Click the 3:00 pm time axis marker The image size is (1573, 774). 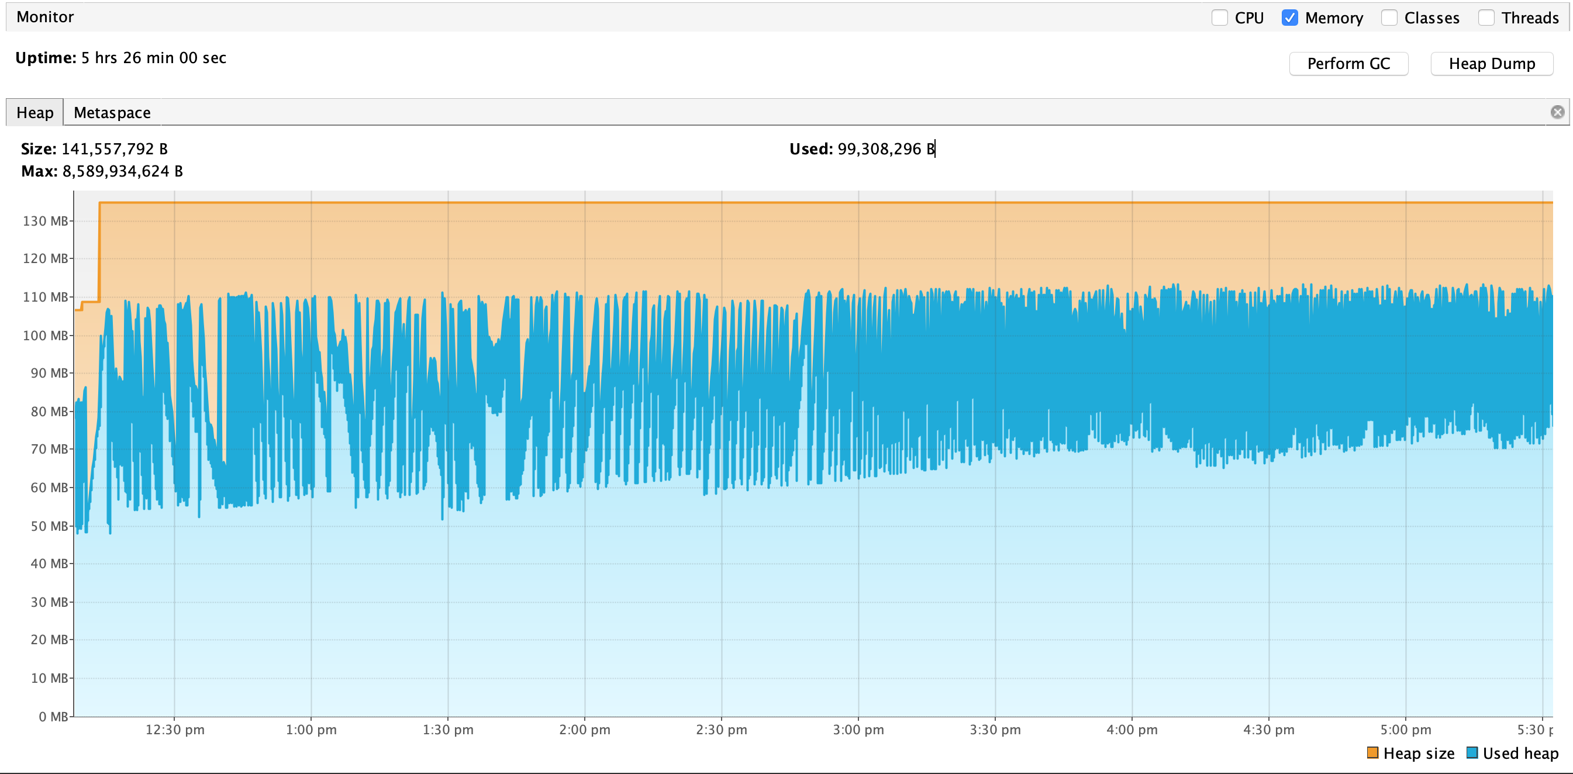[858, 730]
